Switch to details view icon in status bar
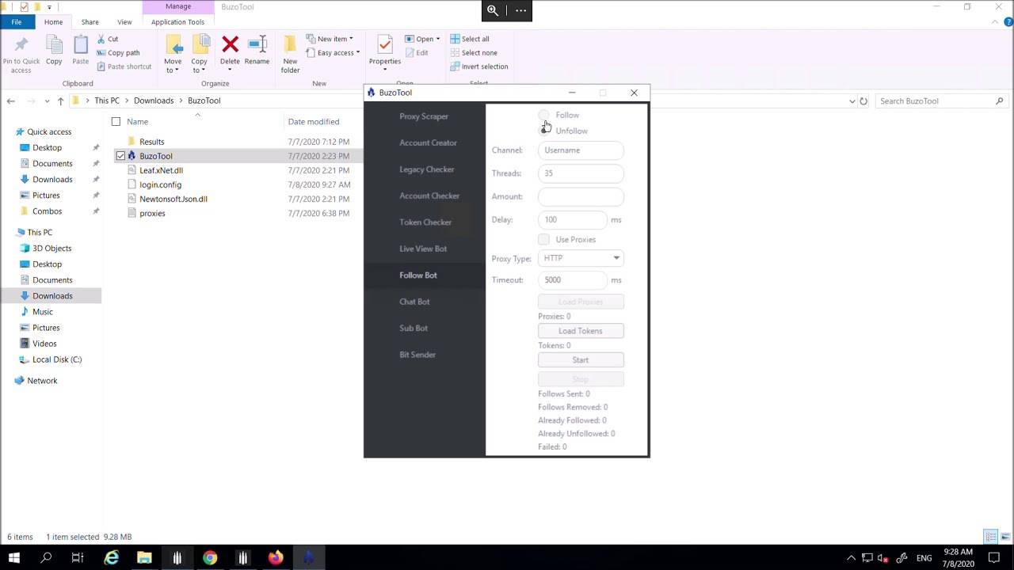This screenshot has height=570, width=1014. 991,537
